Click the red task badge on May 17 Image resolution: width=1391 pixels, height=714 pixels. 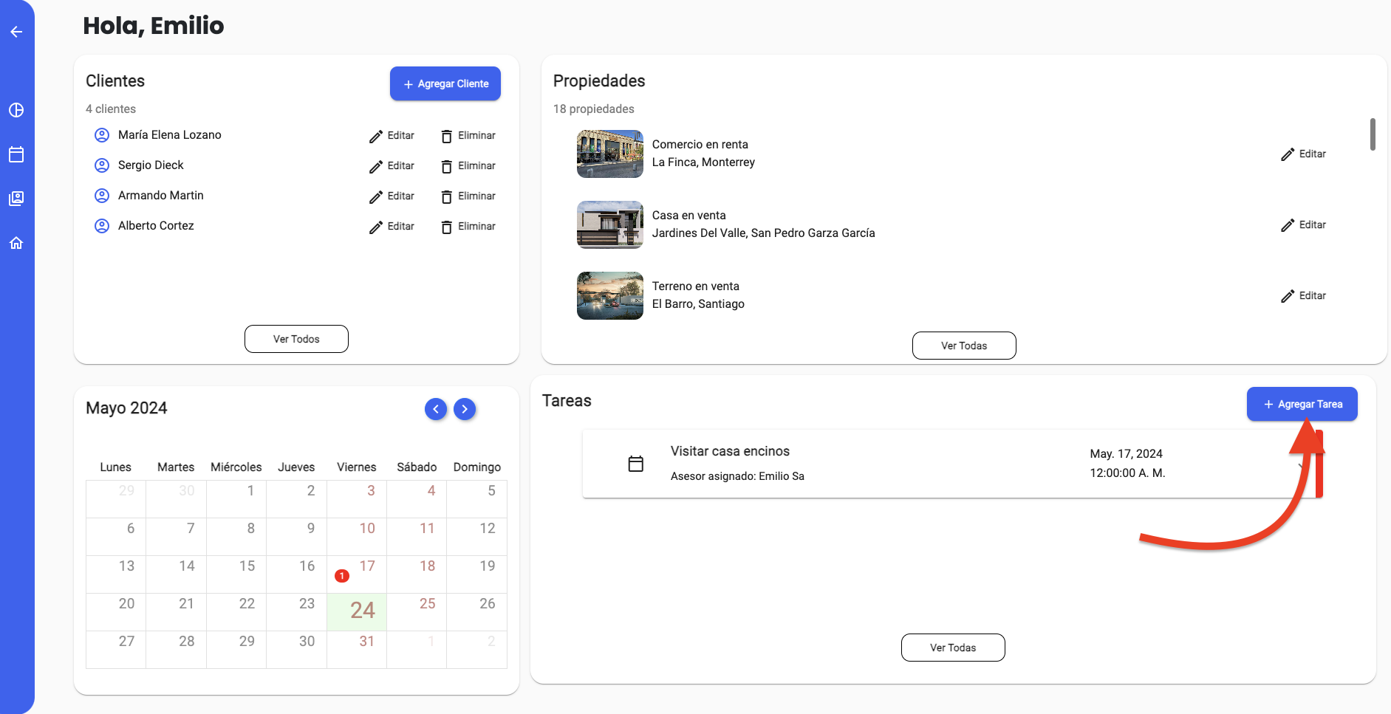(342, 576)
